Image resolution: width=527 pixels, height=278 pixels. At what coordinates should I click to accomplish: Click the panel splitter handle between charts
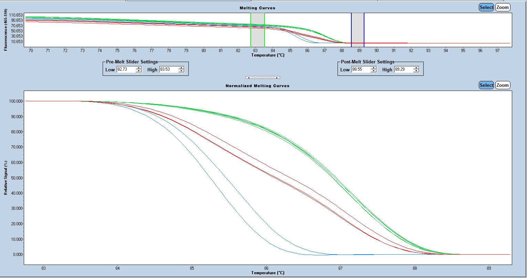pyautogui.click(x=262, y=78)
